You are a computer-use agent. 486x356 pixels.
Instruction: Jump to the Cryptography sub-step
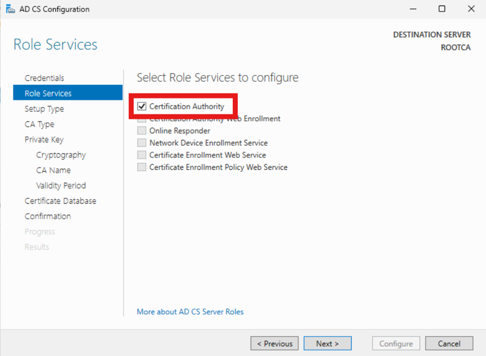pyautogui.click(x=61, y=155)
